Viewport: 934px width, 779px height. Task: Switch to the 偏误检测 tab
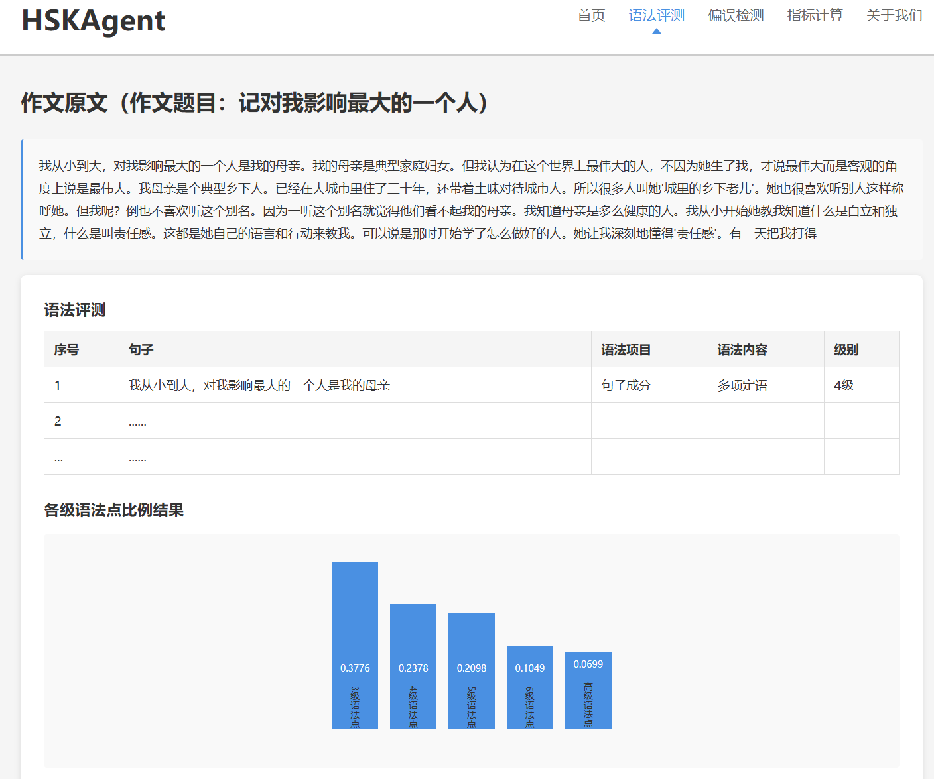tap(736, 15)
